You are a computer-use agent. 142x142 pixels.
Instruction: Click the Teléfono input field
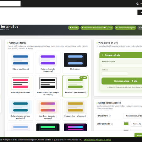tap(115, 74)
